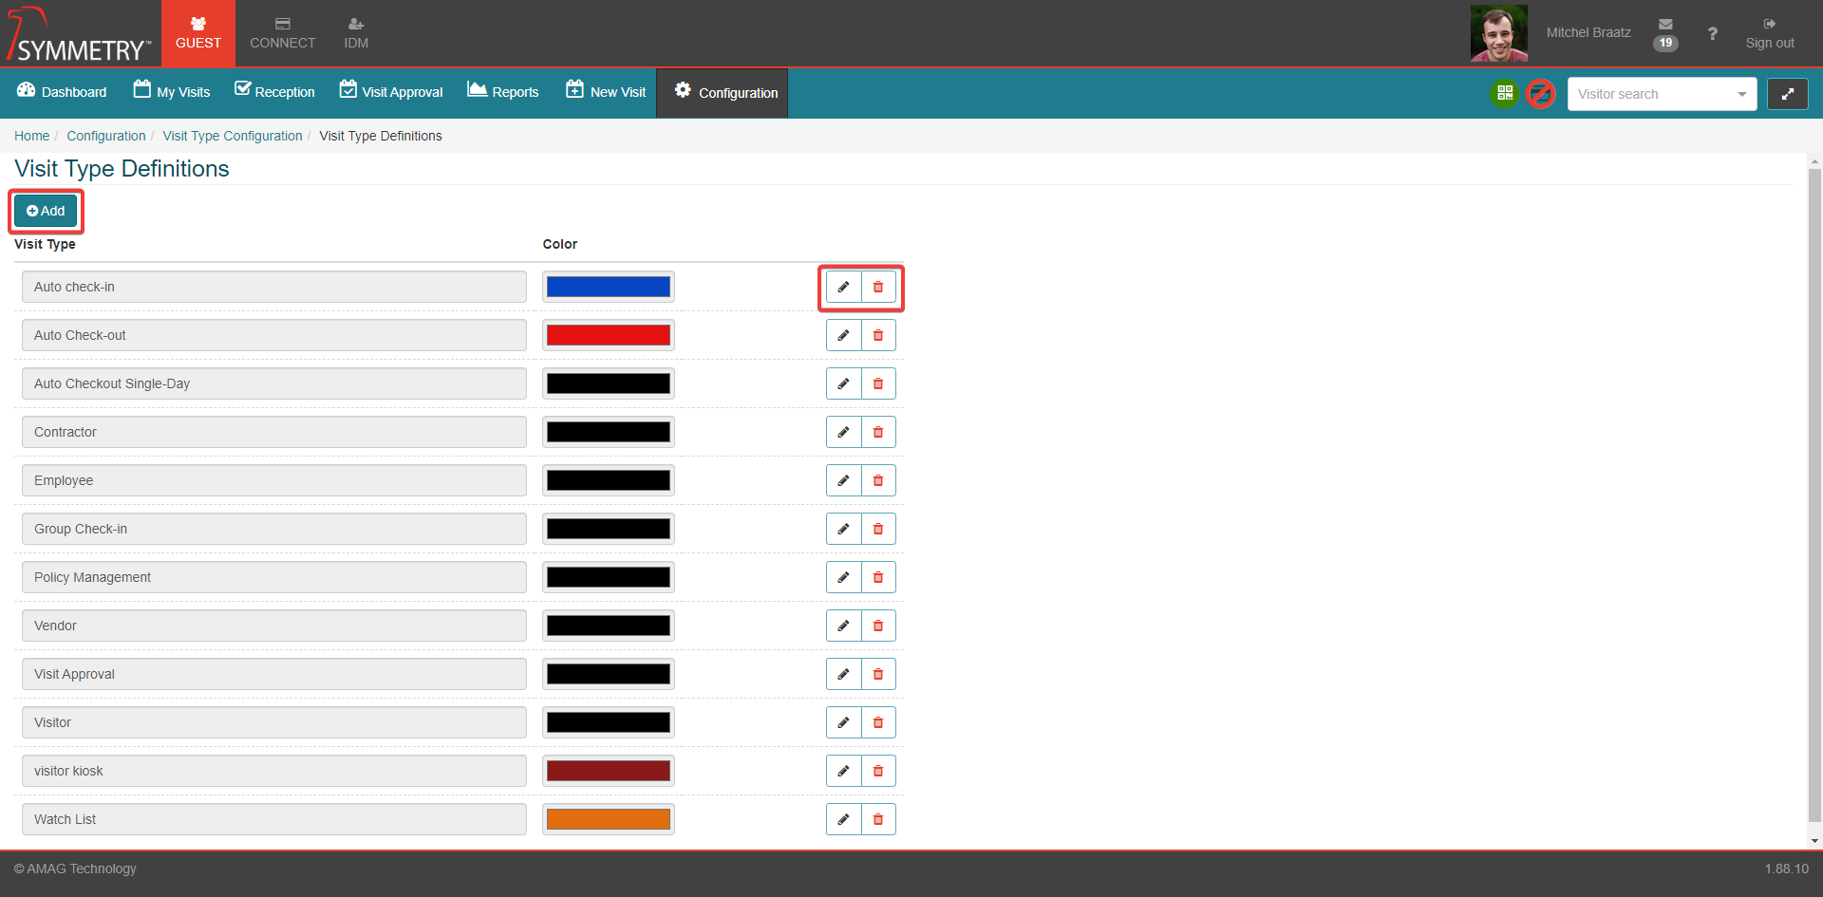Open the Reports menu
The width and height of the screenshot is (1823, 897).
point(503,92)
